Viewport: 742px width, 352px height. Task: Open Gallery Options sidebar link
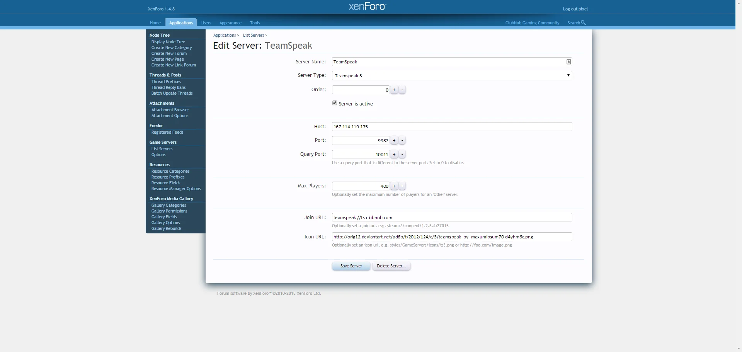pos(165,223)
